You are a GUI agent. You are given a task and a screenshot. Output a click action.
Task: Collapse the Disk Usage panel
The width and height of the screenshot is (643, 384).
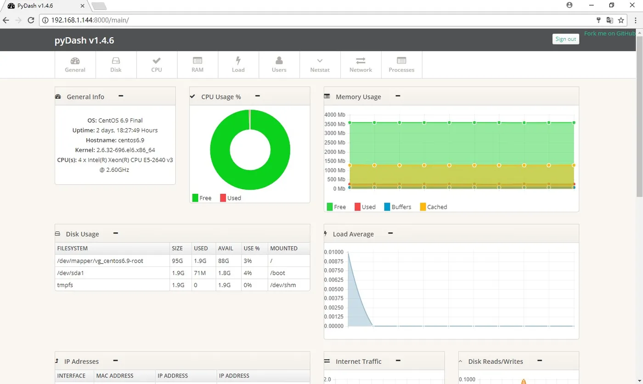(116, 233)
